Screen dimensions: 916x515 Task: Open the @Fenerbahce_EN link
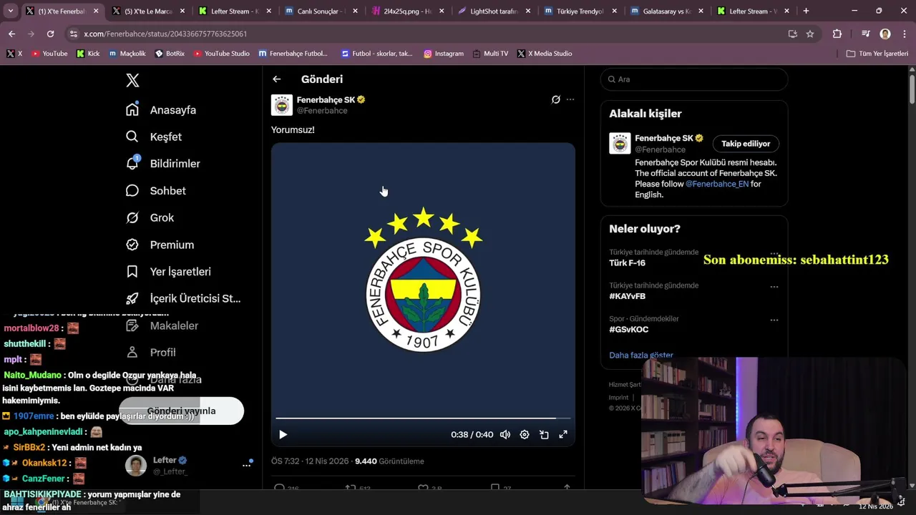point(717,184)
